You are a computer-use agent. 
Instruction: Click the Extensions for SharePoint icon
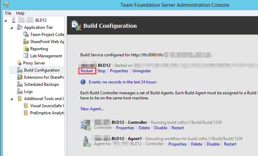click(x=20, y=77)
